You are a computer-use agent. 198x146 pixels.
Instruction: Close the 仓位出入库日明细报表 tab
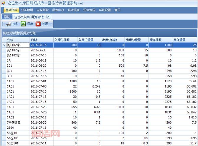(48, 17)
